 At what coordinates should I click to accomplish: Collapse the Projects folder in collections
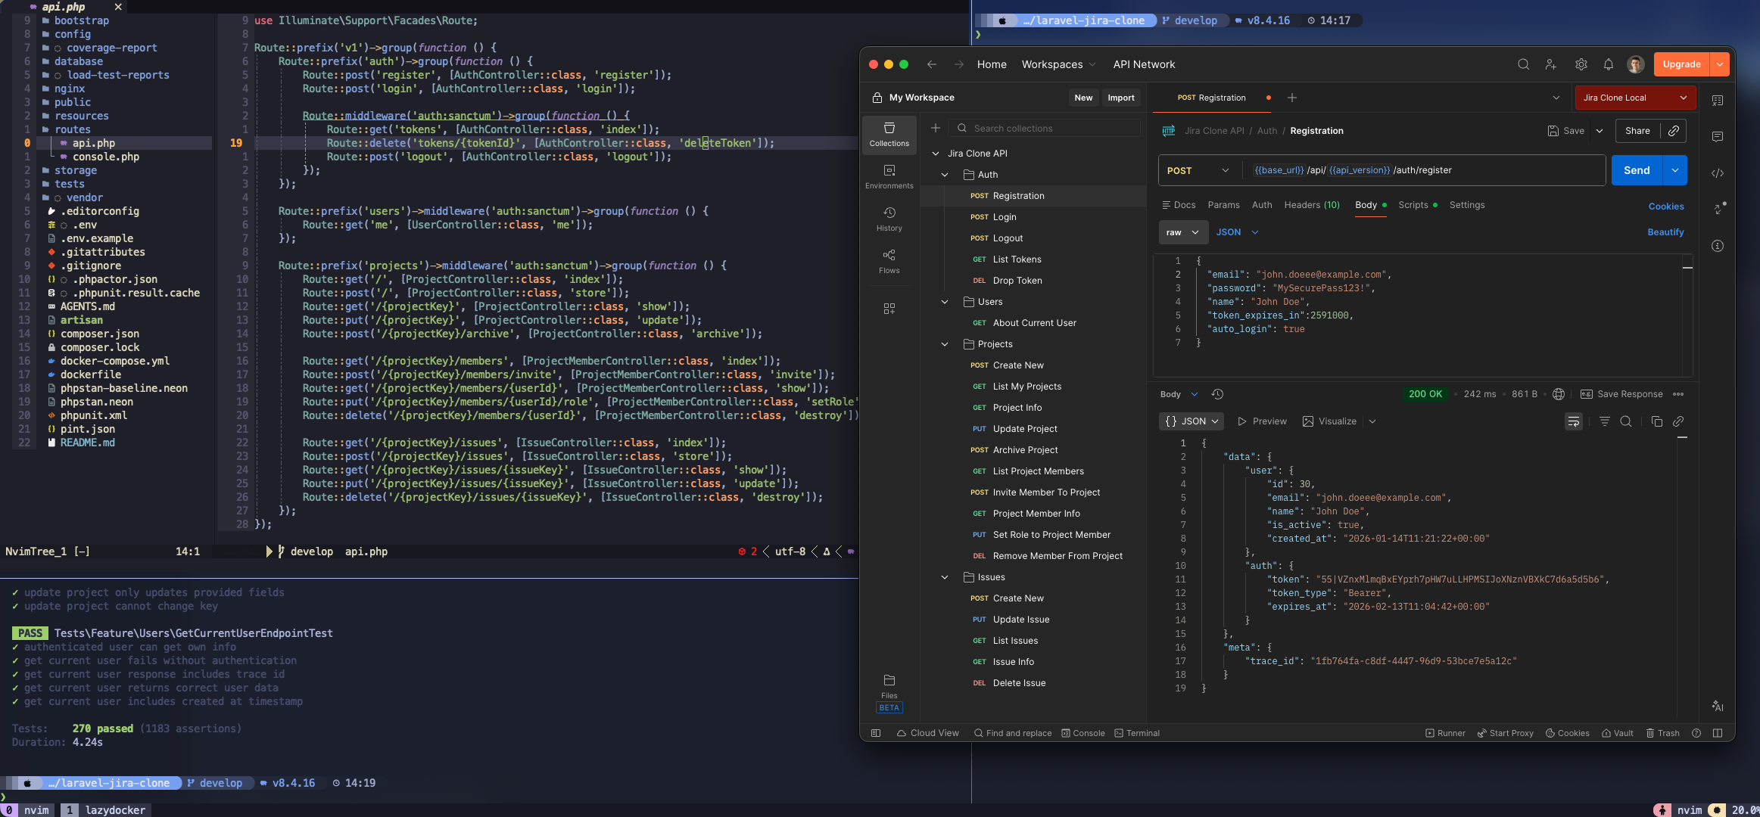945,344
